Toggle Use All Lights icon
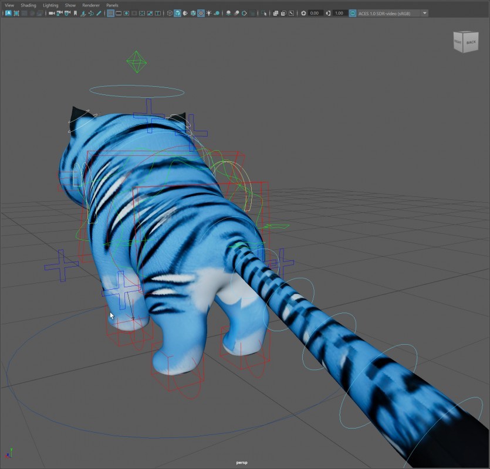Viewport: 490px width, 469px height. click(209, 13)
